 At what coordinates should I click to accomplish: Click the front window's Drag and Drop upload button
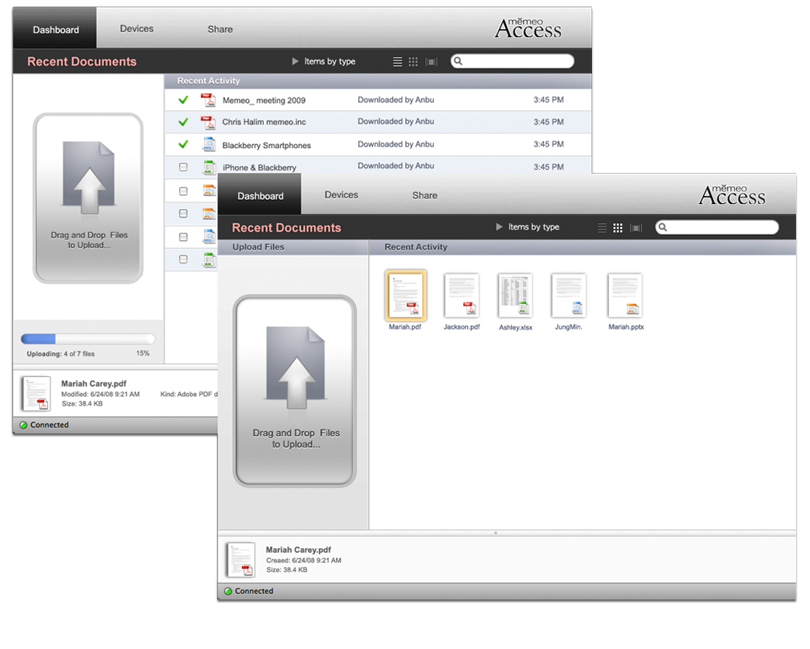[295, 390]
